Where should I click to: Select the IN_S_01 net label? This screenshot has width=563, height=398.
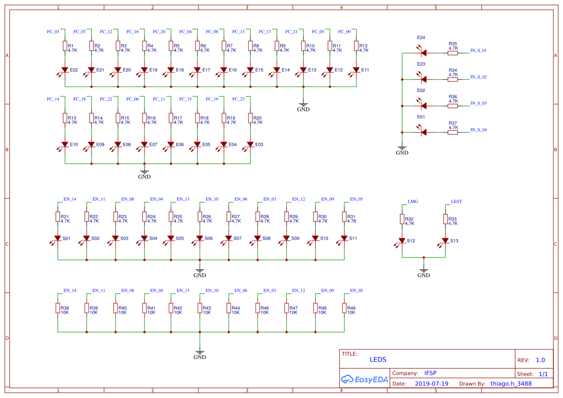[479, 51]
